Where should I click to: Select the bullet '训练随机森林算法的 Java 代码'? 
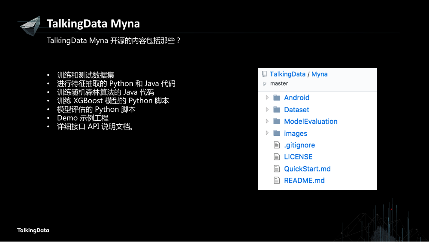pos(106,92)
